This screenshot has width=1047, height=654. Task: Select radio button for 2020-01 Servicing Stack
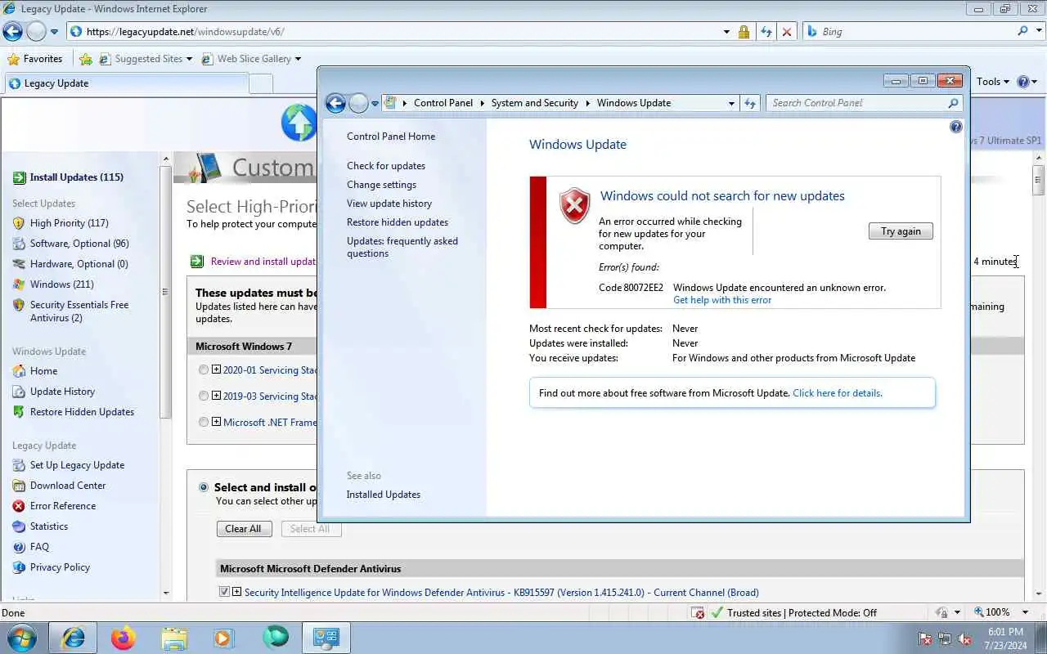pyautogui.click(x=204, y=370)
